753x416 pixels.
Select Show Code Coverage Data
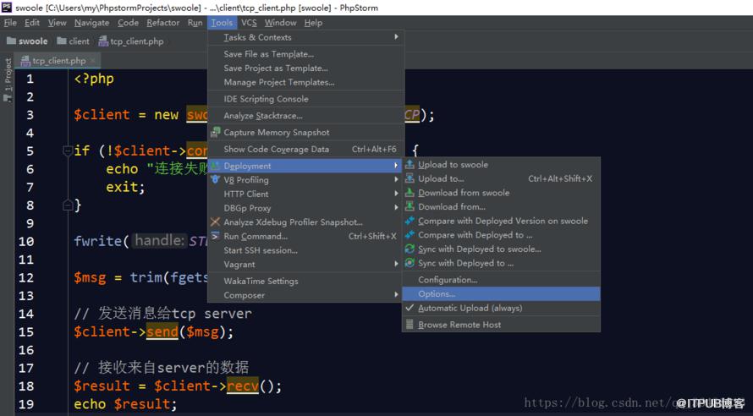tap(305, 149)
